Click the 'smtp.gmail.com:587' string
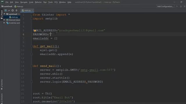Screen dimensions: 186x104 (96, 70)
